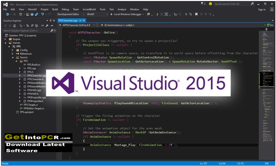Open the Build menu
276x166 pixels.
pos(55,9)
